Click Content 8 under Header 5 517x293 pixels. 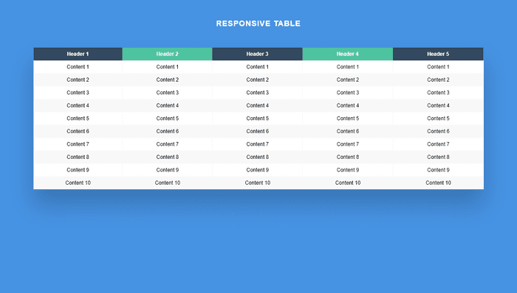[x=438, y=157]
